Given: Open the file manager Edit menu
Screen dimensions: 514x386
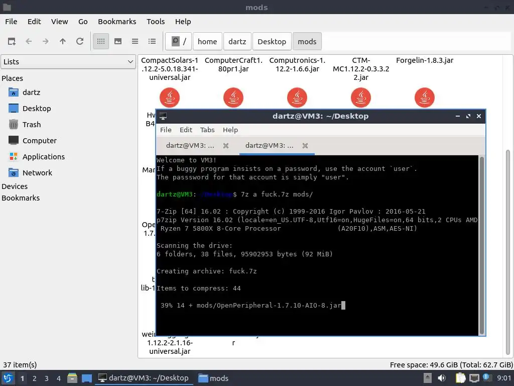Looking at the screenshot, I should click(34, 22).
